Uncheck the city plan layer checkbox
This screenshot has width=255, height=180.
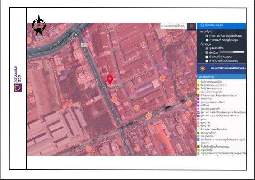[207, 53]
